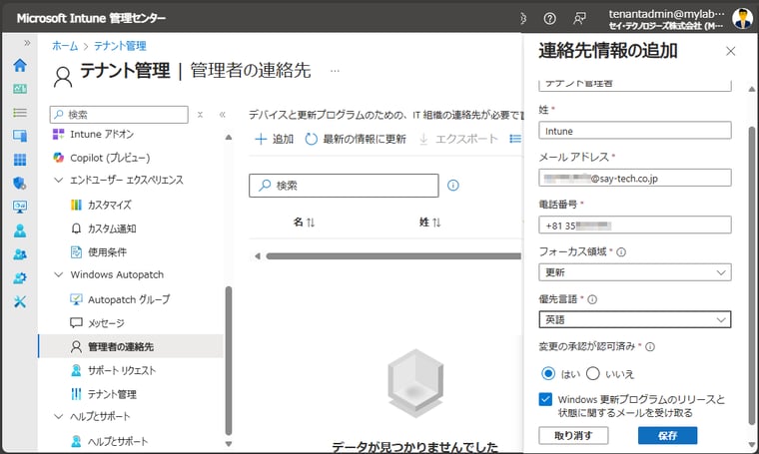Image resolution: width=759 pixels, height=454 pixels.
Task: Open All services list icon
Action: click(20, 113)
